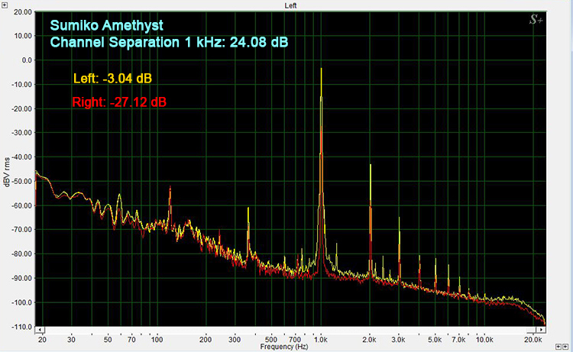Click the "dBV rms" vertical axis label
The height and width of the screenshot is (352, 573).
click(x=7, y=172)
